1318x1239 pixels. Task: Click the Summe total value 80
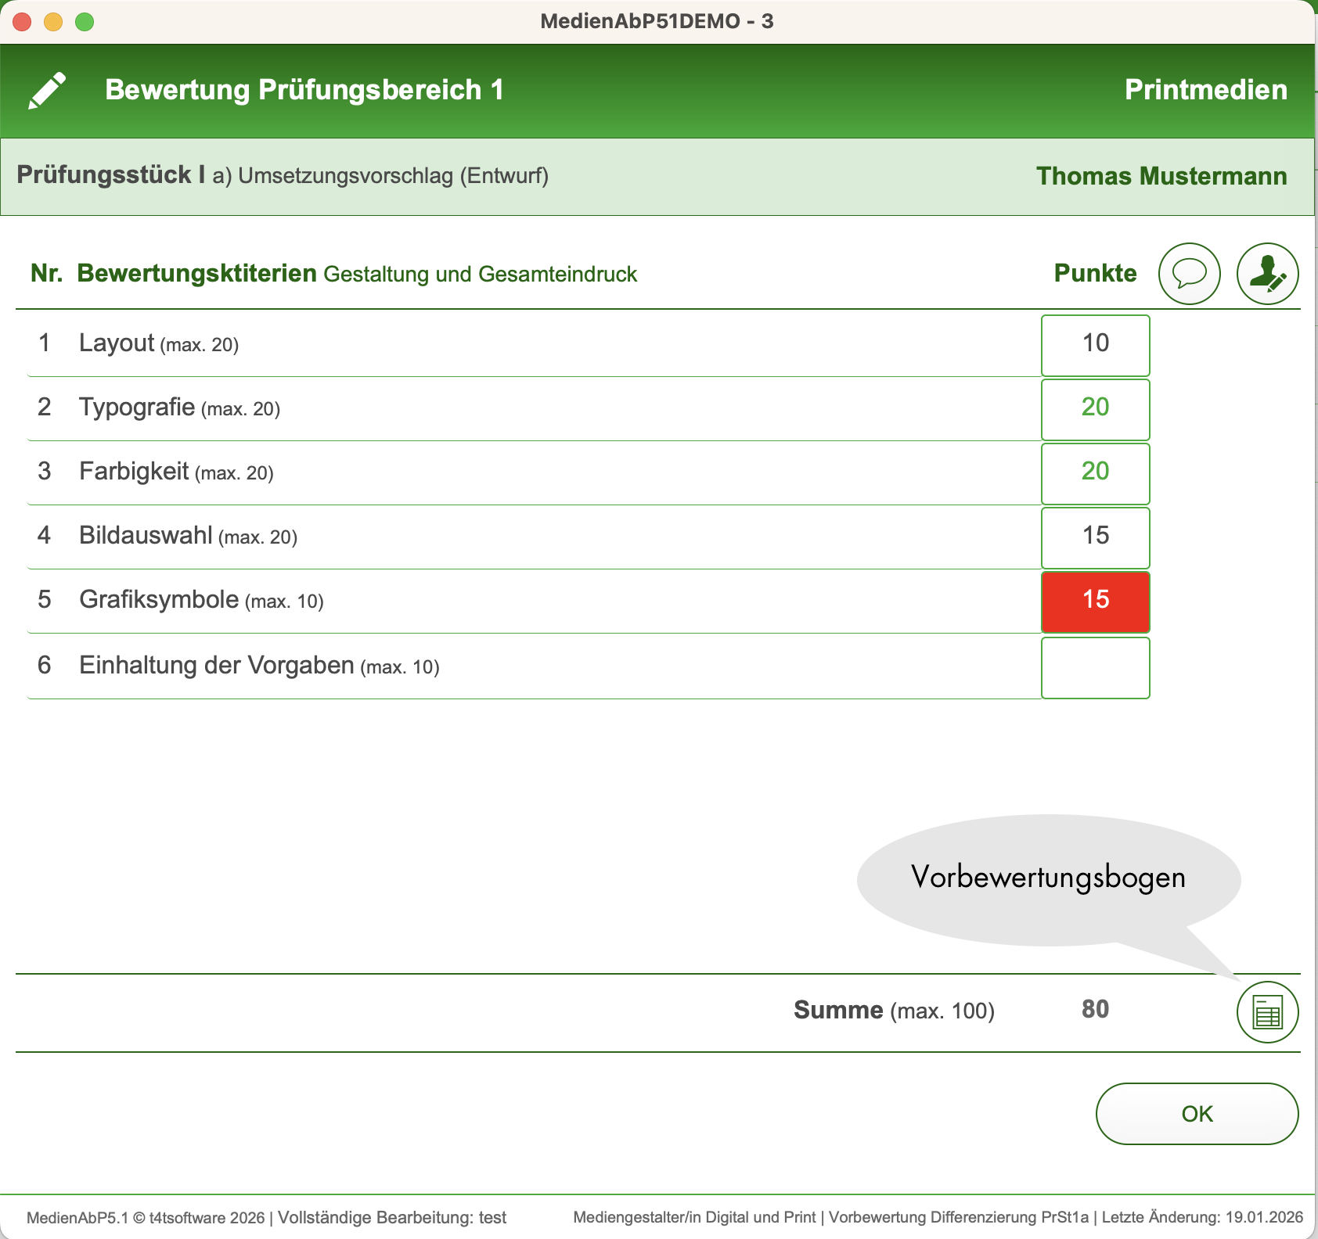click(x=1095, y=1010)
